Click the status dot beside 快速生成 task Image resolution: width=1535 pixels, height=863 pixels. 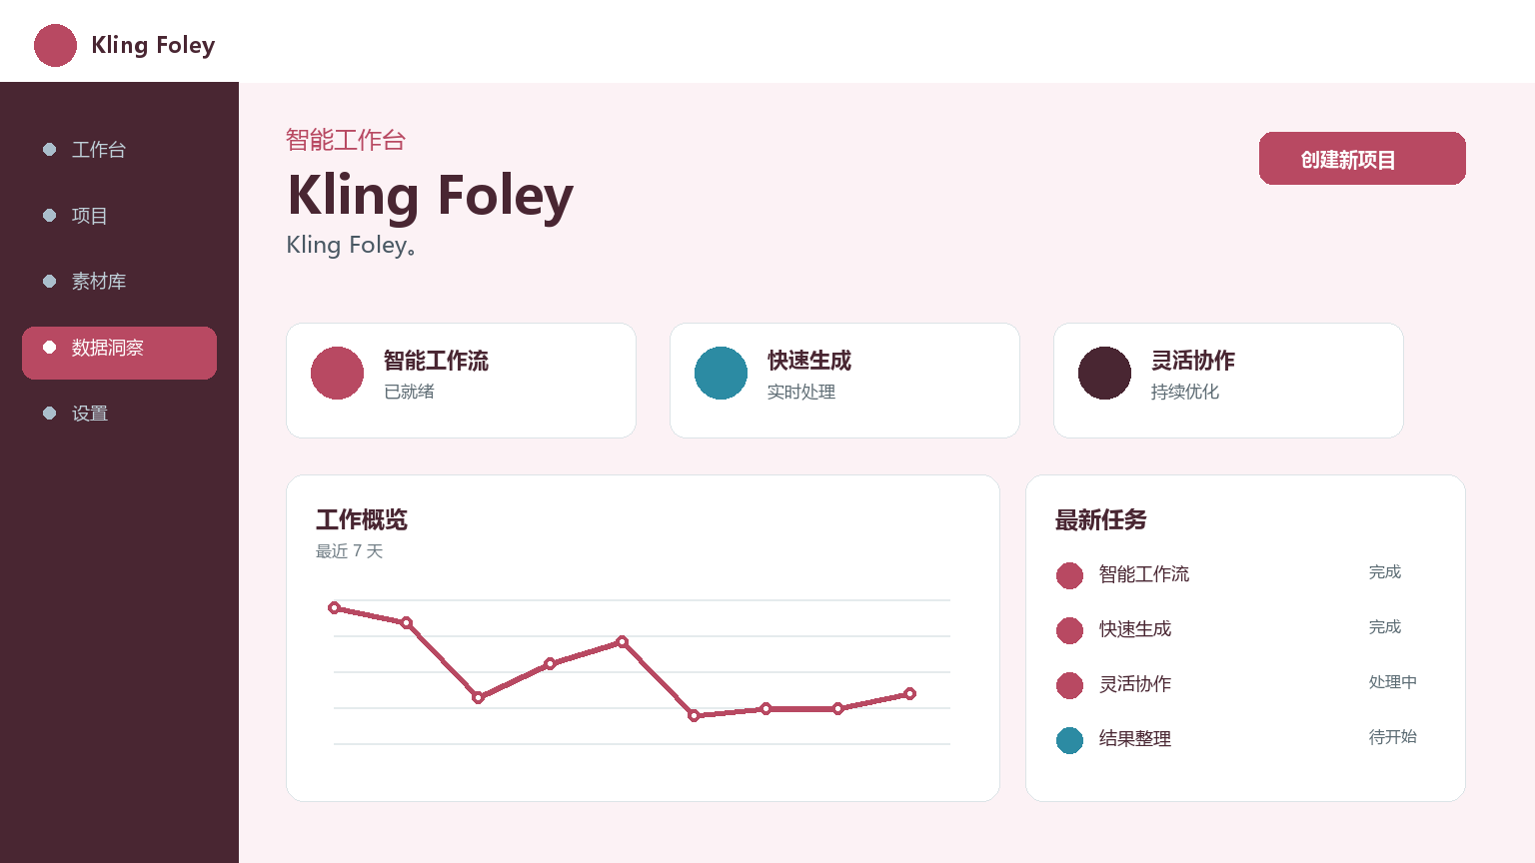coord(1069,630)
